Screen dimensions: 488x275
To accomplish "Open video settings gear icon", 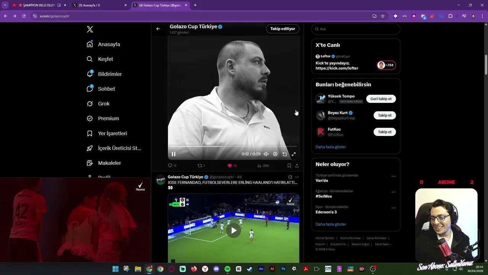I will click(275, 154).
